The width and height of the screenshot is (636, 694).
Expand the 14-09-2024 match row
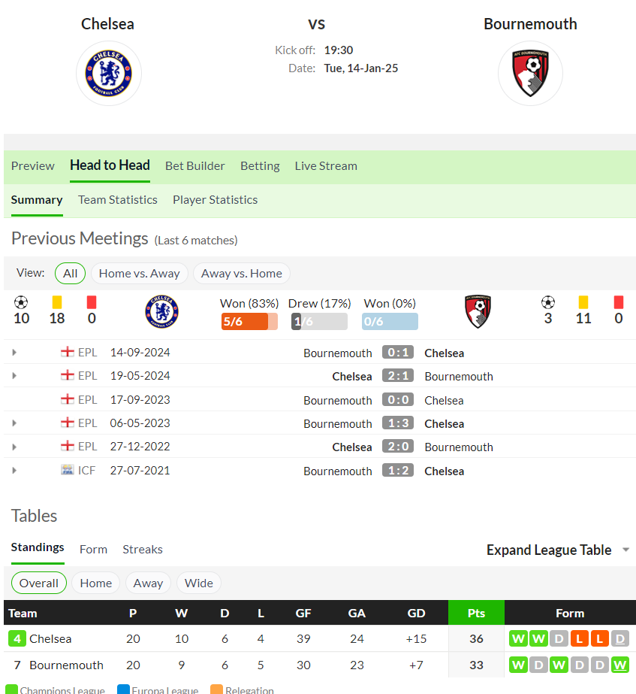[x=14, y=353]
